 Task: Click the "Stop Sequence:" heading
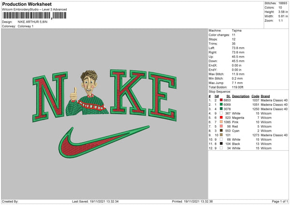point(220,91)
